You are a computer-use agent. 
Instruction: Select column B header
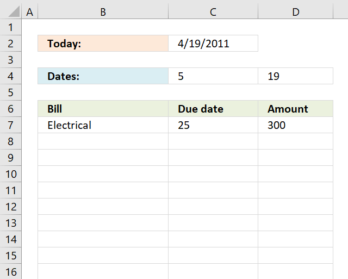[103, 11]
